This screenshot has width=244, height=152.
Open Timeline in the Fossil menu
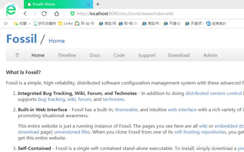67,55
